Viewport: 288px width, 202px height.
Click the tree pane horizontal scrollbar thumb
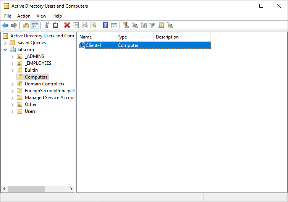tap(26, 189)
